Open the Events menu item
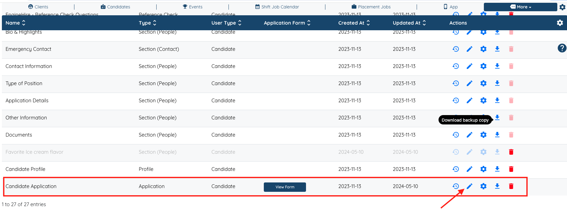Viewport: 567px width, 218px height. tap(193, 7)
